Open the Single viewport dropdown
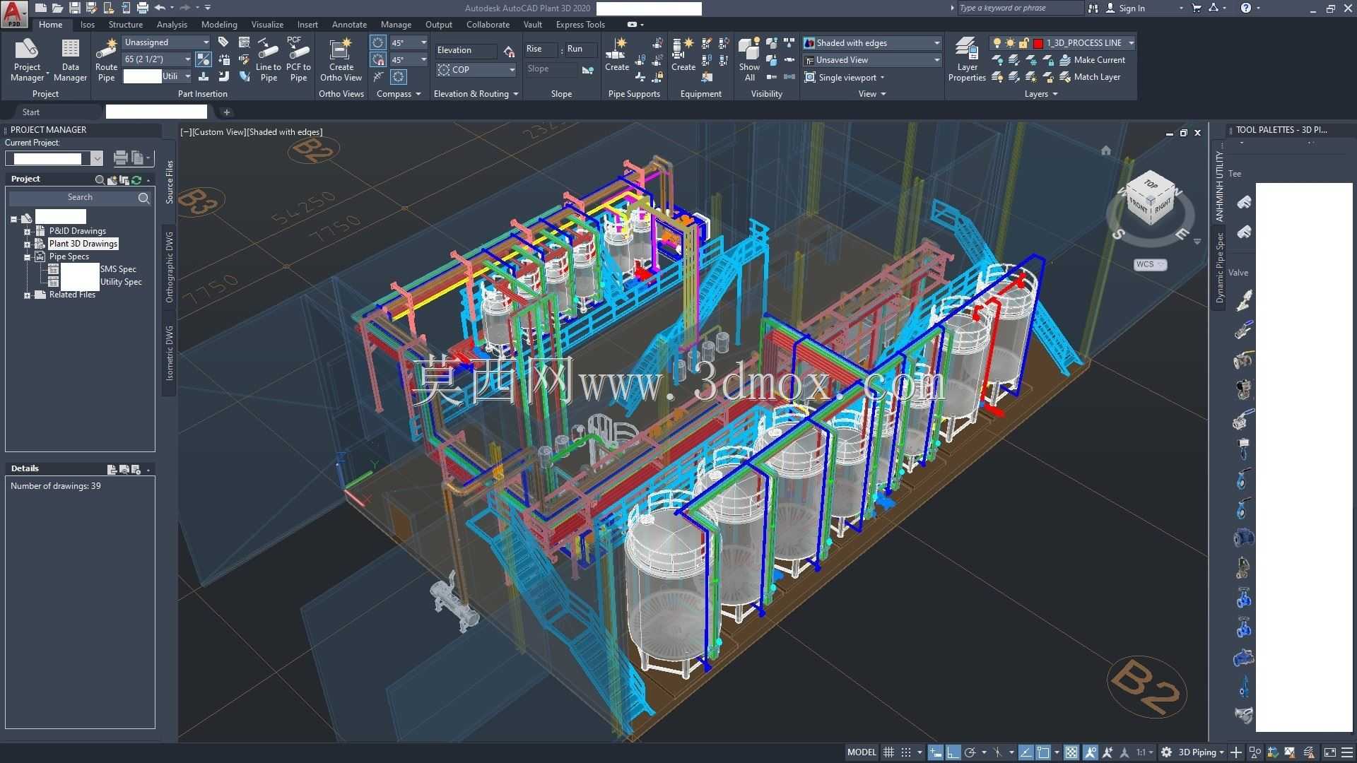Screen dimensions: 1357x763 coord(845,78)
